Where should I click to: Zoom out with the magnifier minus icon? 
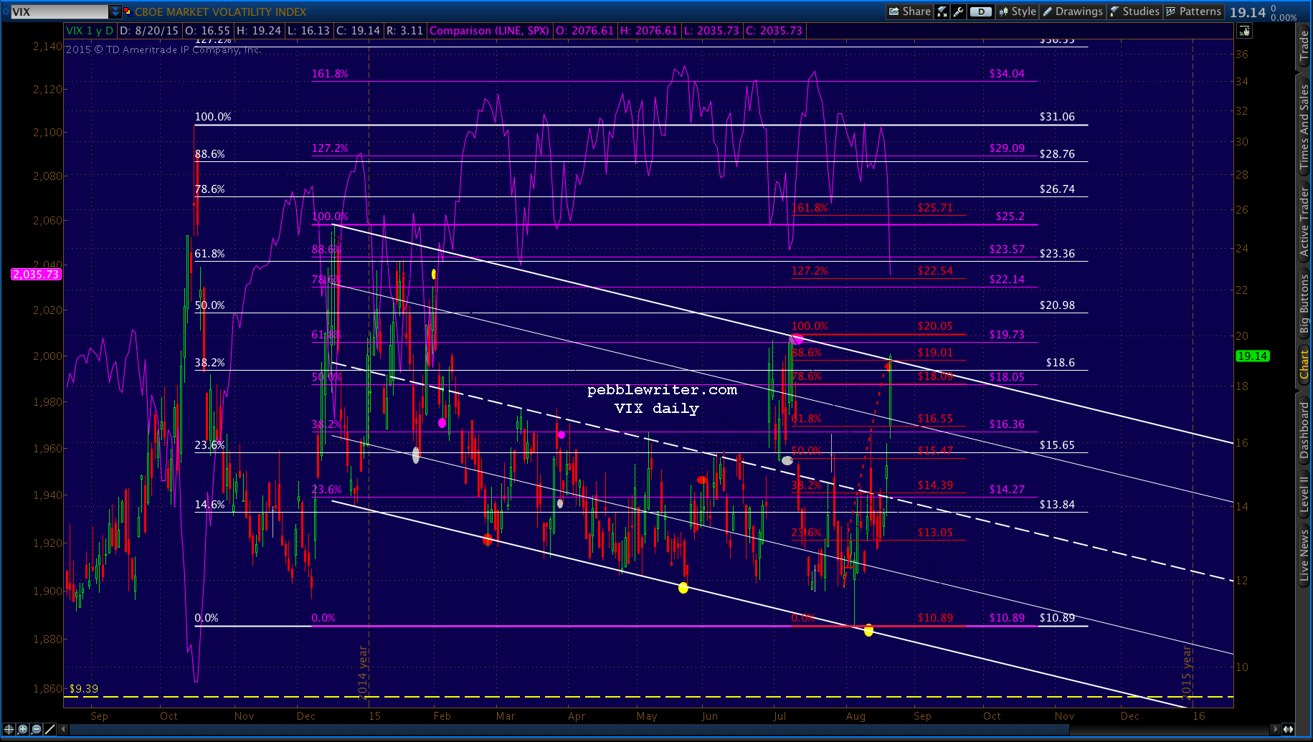[37, 729]
